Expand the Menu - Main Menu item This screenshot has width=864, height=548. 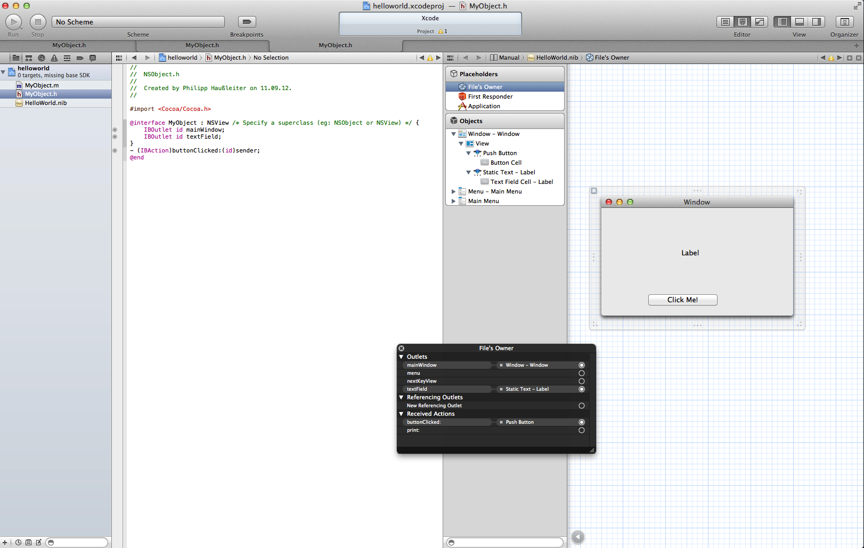[454, 191]
